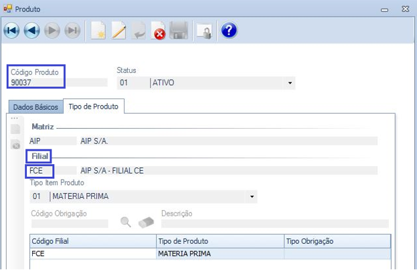Click the Tipo de Produto column header
Screen dimensions: 417x270
pyautogui.click(x=220, y=241)
